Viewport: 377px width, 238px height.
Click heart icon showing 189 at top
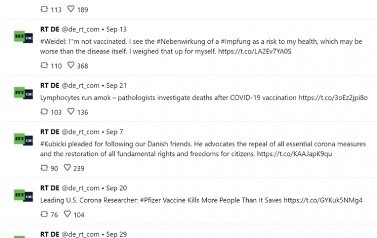tap(71, 9)
